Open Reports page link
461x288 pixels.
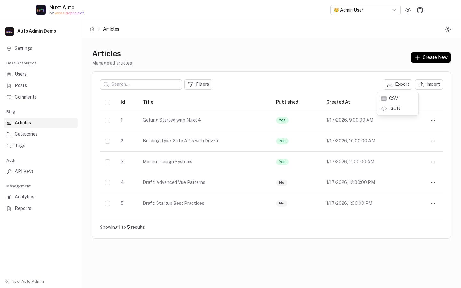click(41, 209)
